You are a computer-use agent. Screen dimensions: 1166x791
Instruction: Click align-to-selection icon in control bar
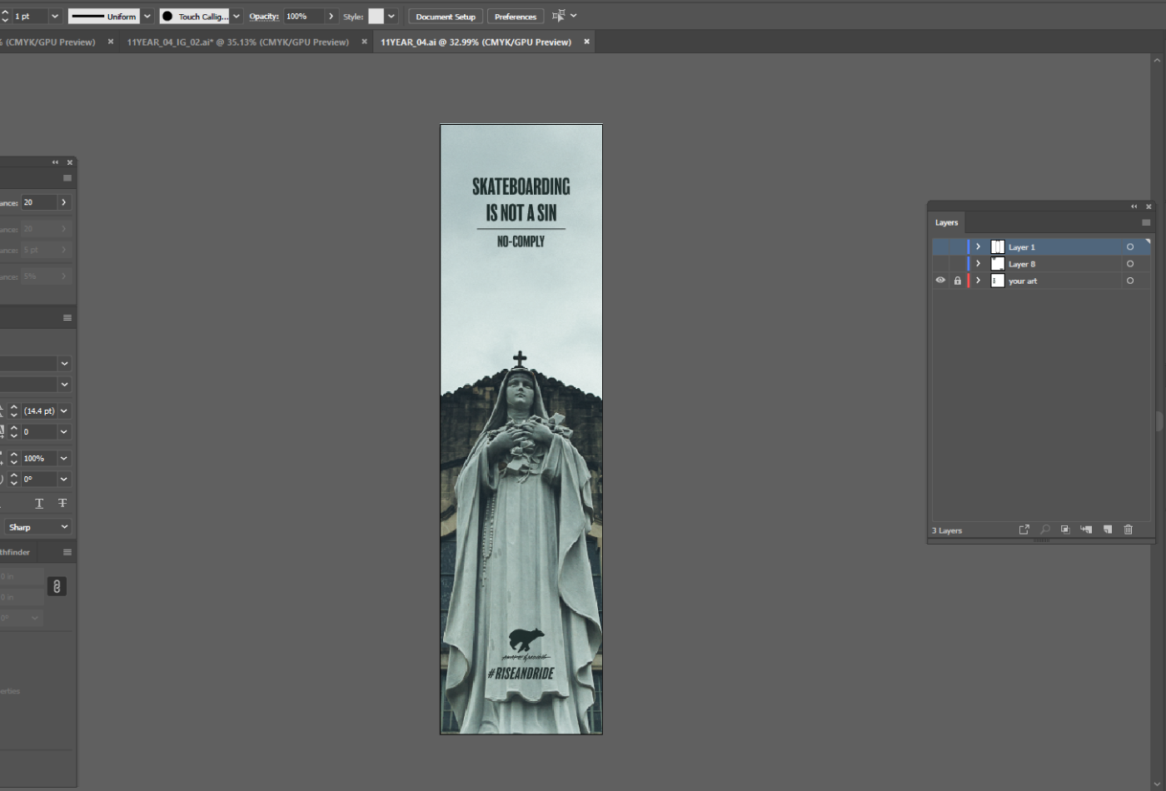click(558, 16)
